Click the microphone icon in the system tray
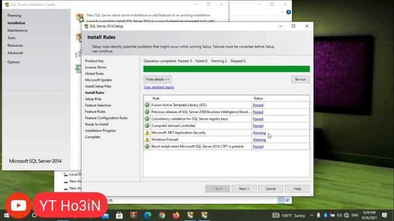 (318, 215)
